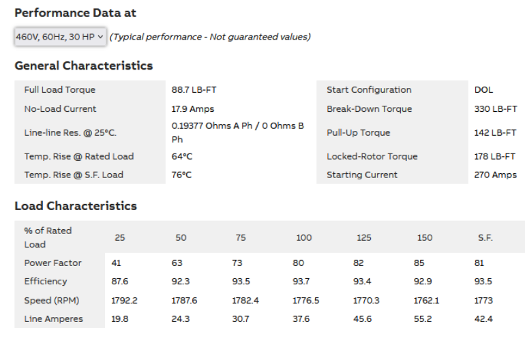Screen dimensions: 525x341
Task: Select the Full Load Torque row label
Action: pos(60,89)
